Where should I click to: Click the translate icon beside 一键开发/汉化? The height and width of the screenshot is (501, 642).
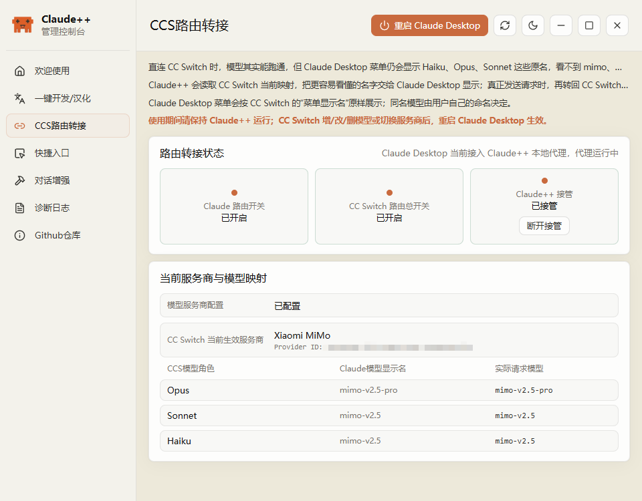(19, 98)
